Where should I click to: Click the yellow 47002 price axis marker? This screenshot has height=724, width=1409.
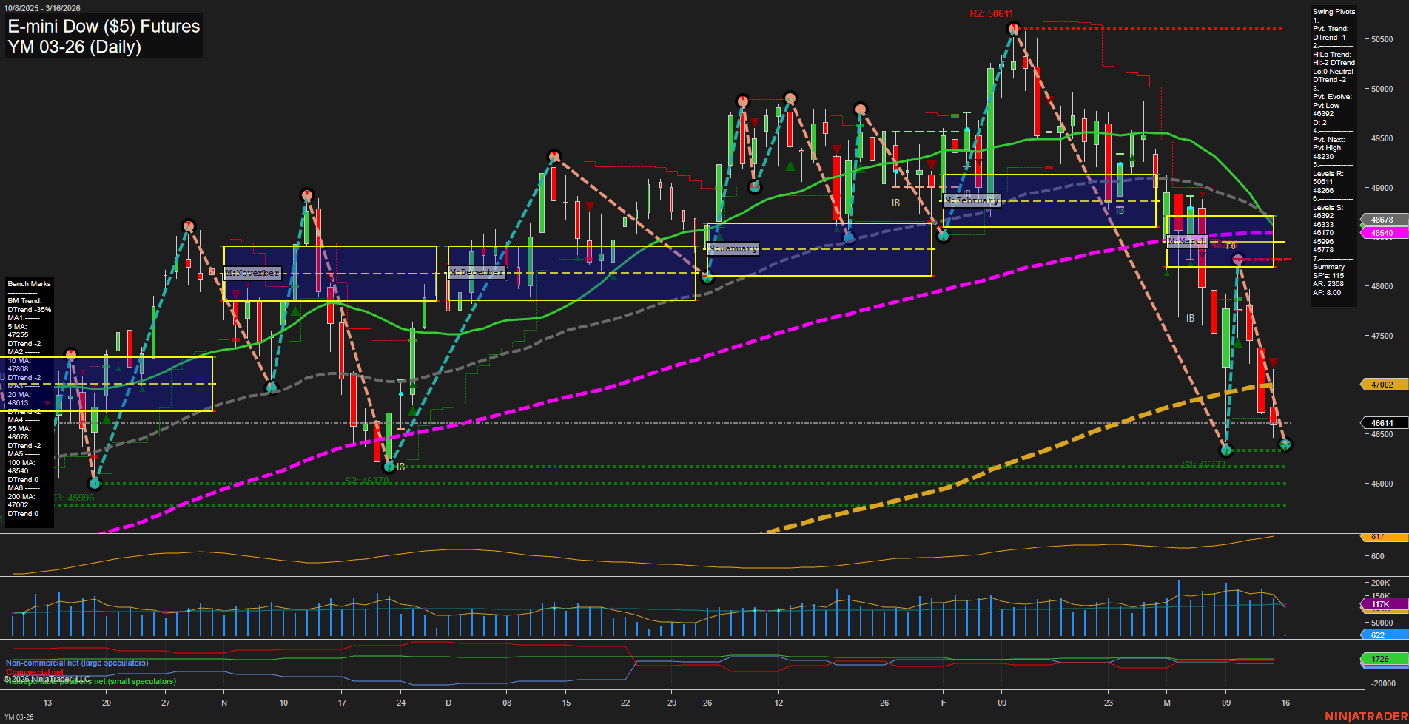(1381, 385)
